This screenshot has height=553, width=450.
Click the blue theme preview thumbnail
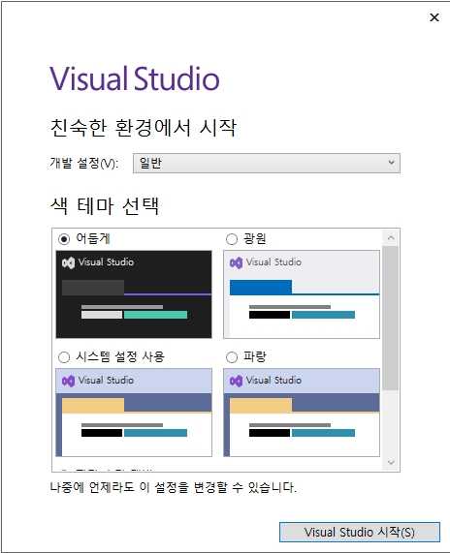302,413
